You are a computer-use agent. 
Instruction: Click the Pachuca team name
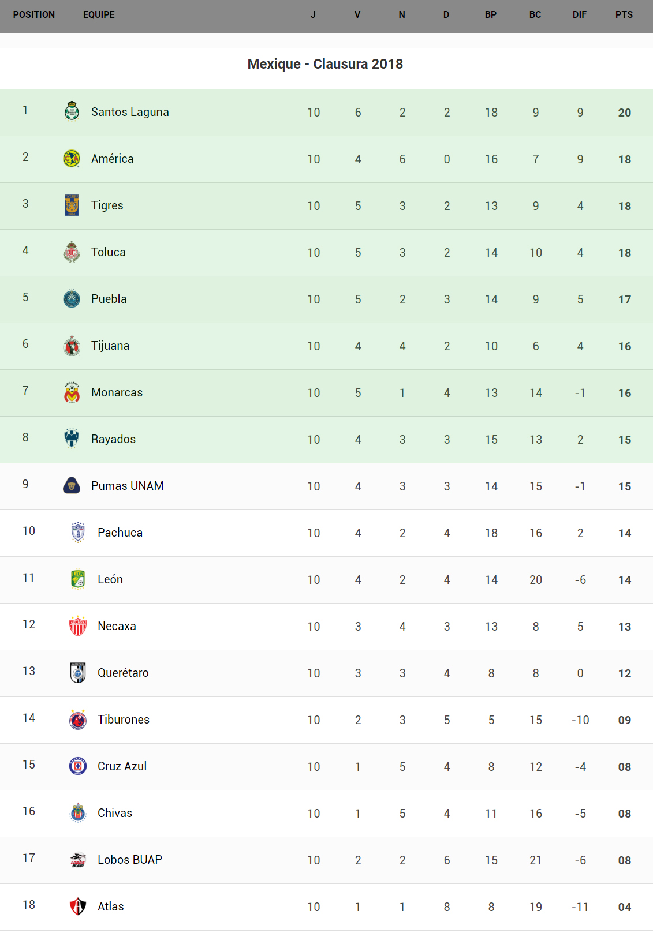pyautogui.click(x=120, y=533)
